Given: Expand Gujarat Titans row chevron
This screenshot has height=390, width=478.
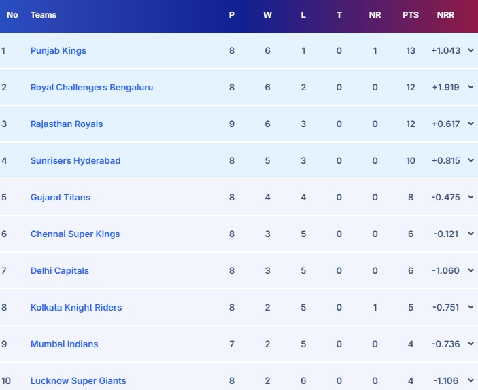Looking at the screenshot, I should click(471, 198).
